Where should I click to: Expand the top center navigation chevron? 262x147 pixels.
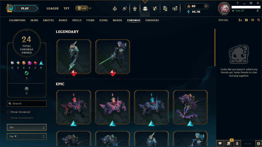point(145,2)
